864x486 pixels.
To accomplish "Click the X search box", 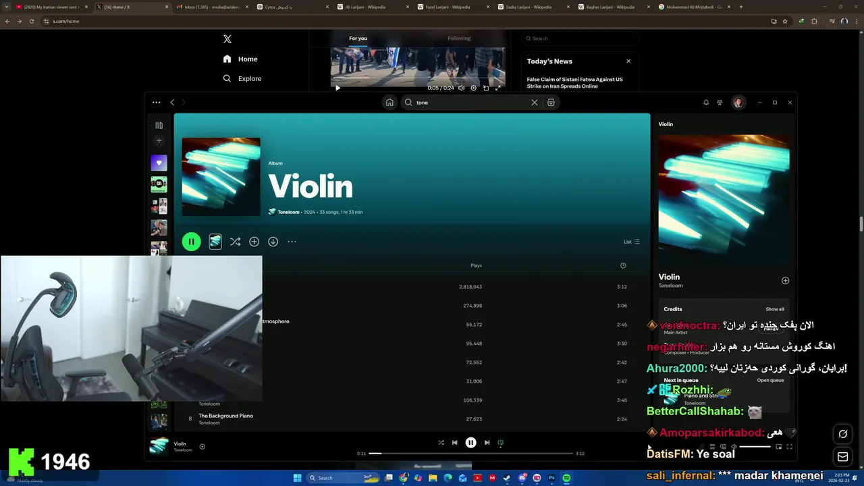I will (x=579, y=38).
